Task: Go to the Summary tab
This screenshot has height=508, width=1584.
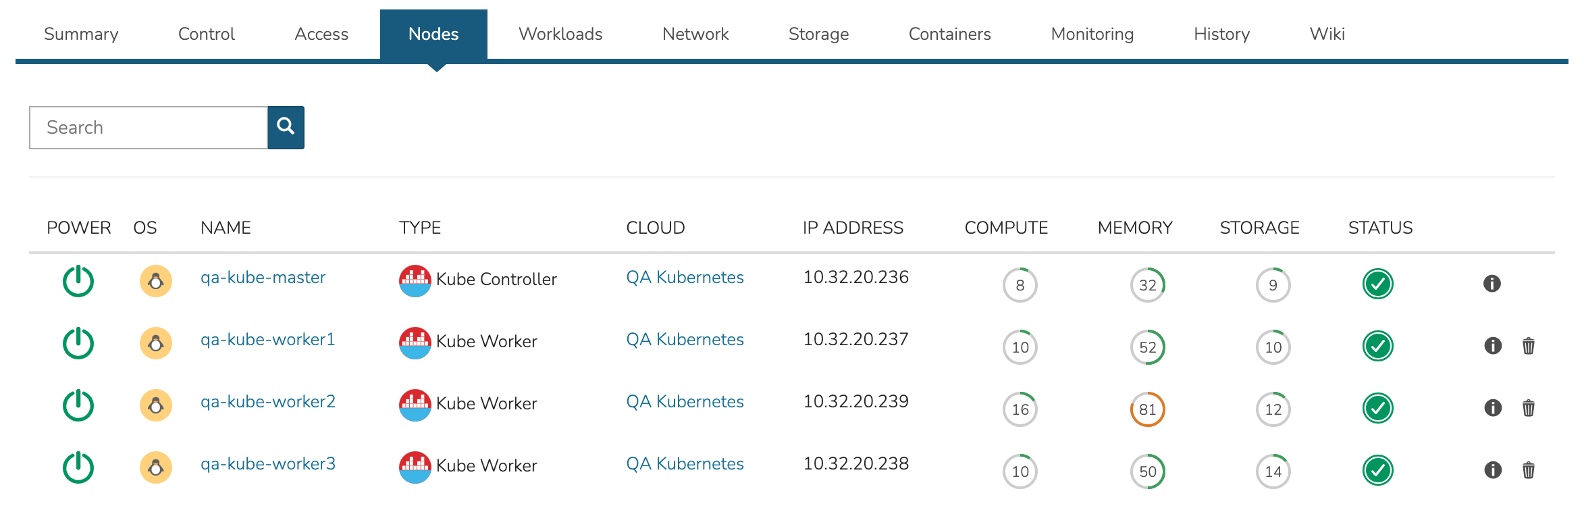Action: pos(81,34)
